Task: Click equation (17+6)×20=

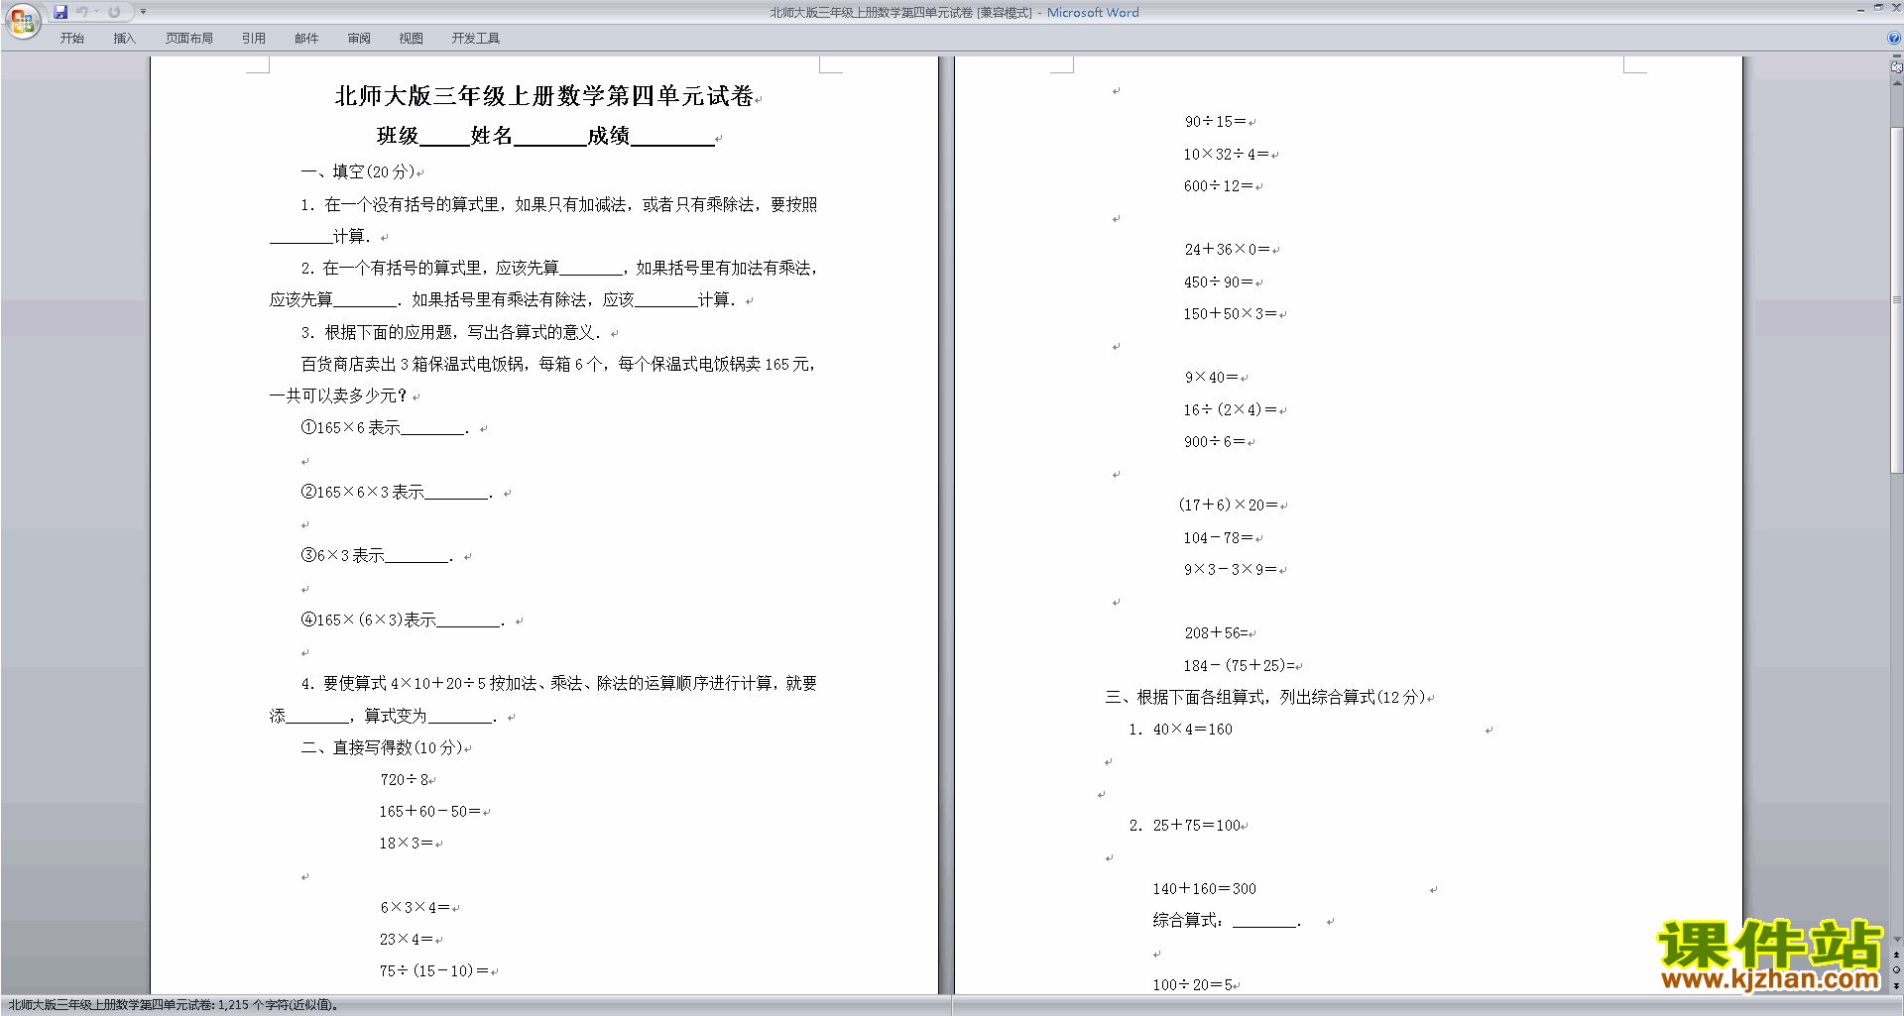Action: point(1229,506)
